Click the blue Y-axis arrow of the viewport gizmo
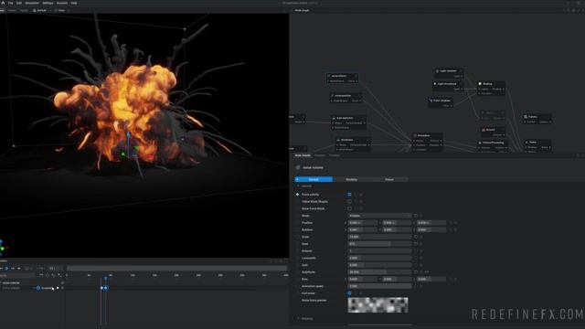 point(128,135)
